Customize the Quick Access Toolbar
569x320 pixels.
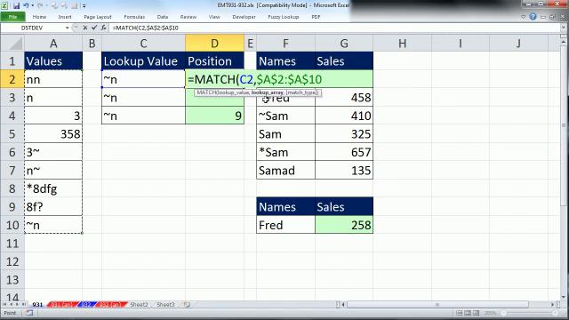click(x=84, y=6)
